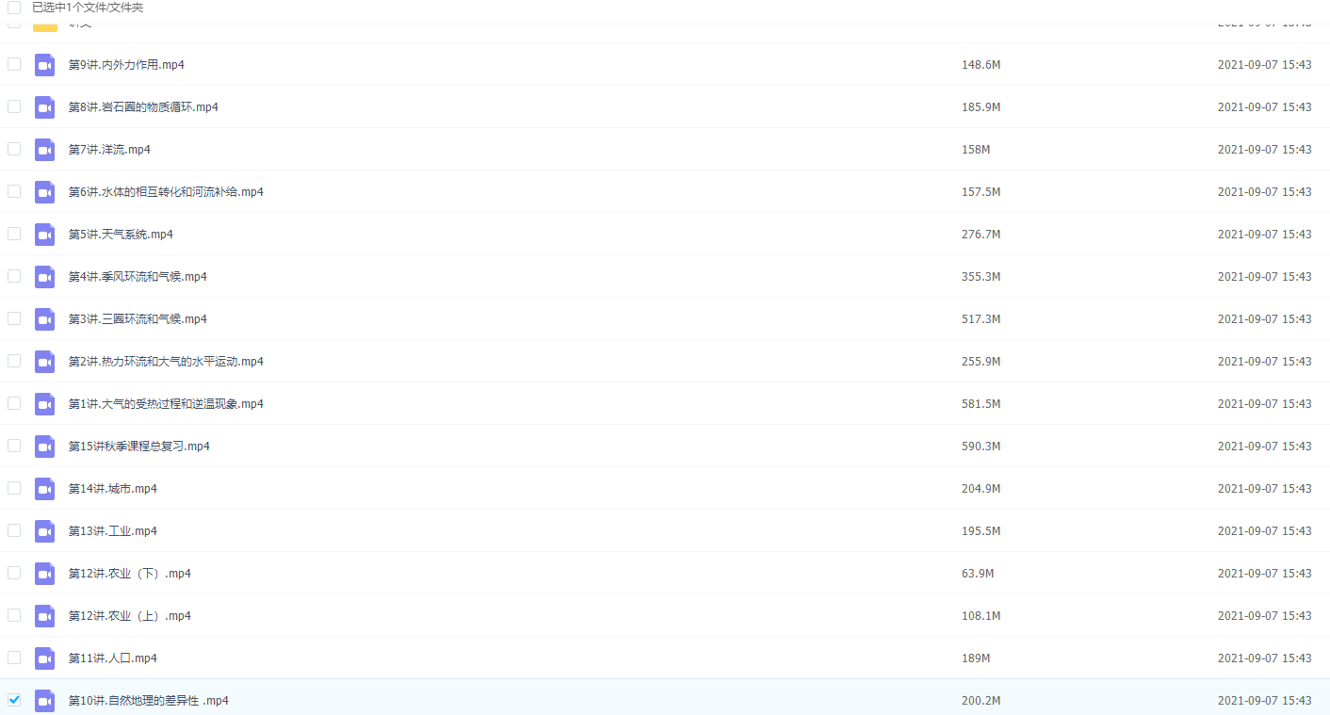The height and width of the screenshot is (715, 1330).
Task: Click the 517.3M file size value
Action: (981, 319)
